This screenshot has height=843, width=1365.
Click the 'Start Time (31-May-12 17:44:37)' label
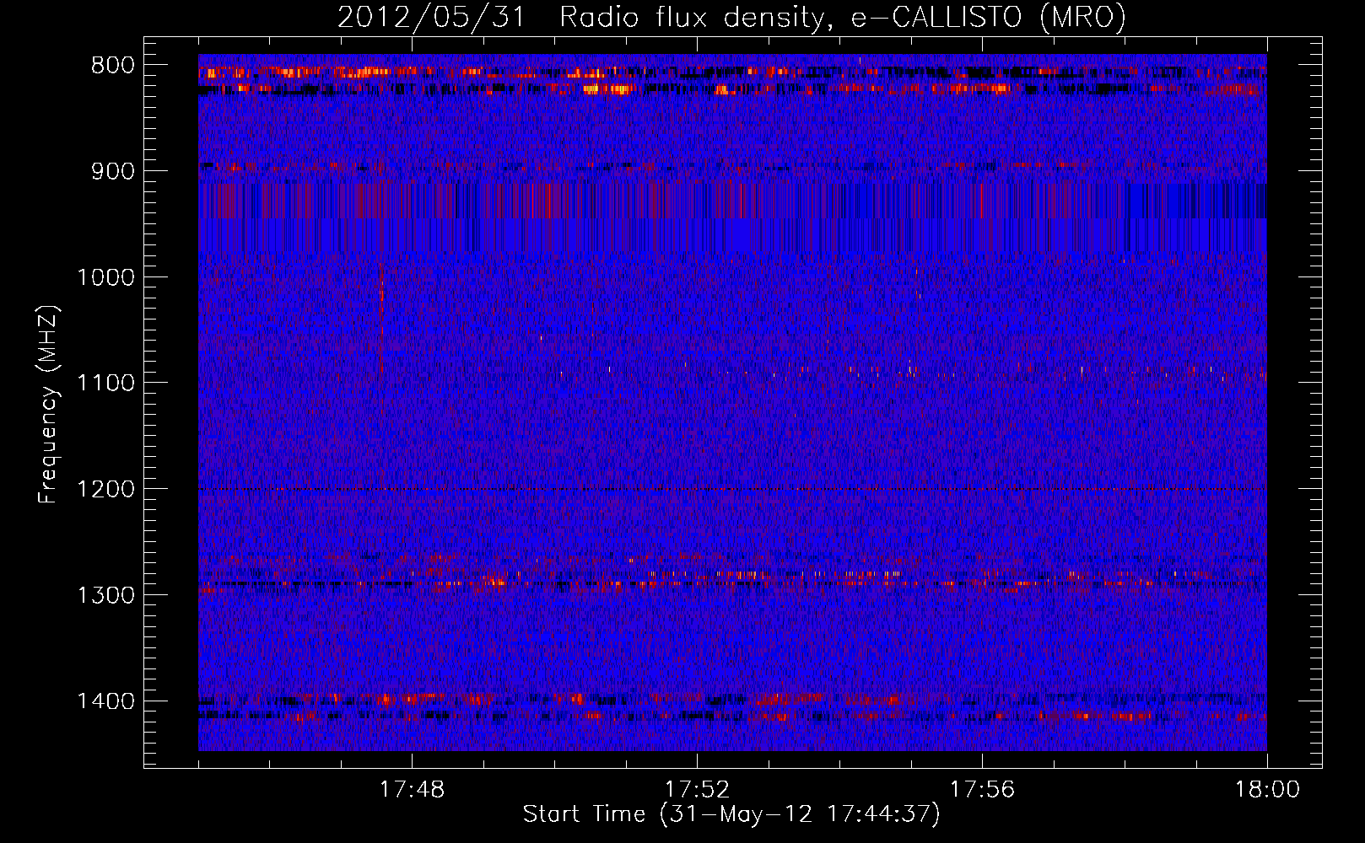[731, 814]
